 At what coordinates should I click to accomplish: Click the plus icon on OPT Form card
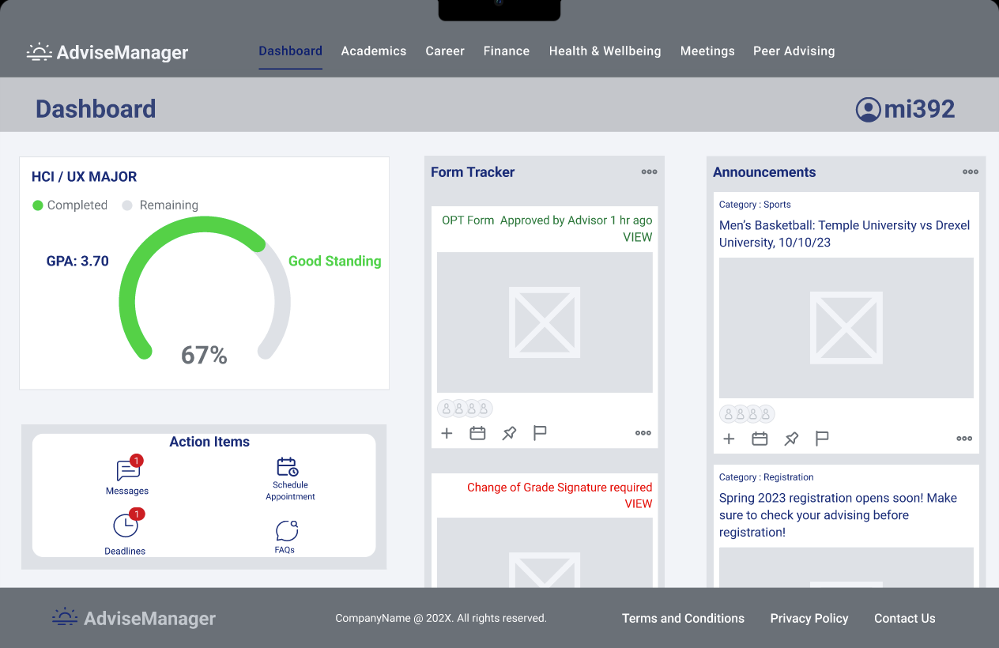coord(447,433)
